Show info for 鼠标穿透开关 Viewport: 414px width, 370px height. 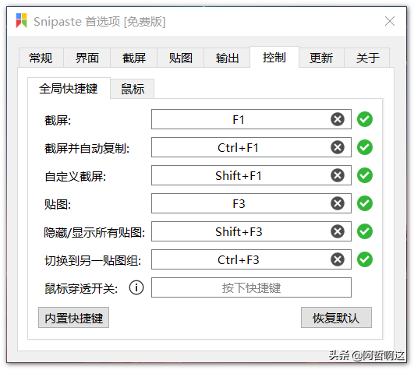136,287
